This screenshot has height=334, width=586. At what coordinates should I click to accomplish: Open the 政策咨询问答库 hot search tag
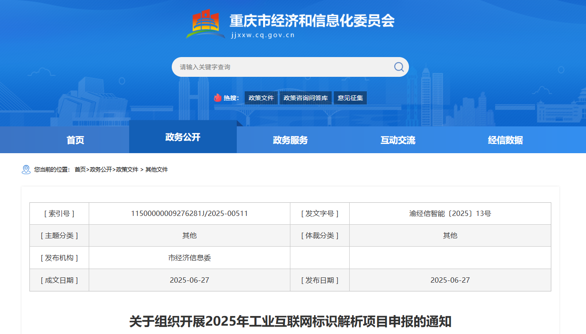(x=306, y=98)
